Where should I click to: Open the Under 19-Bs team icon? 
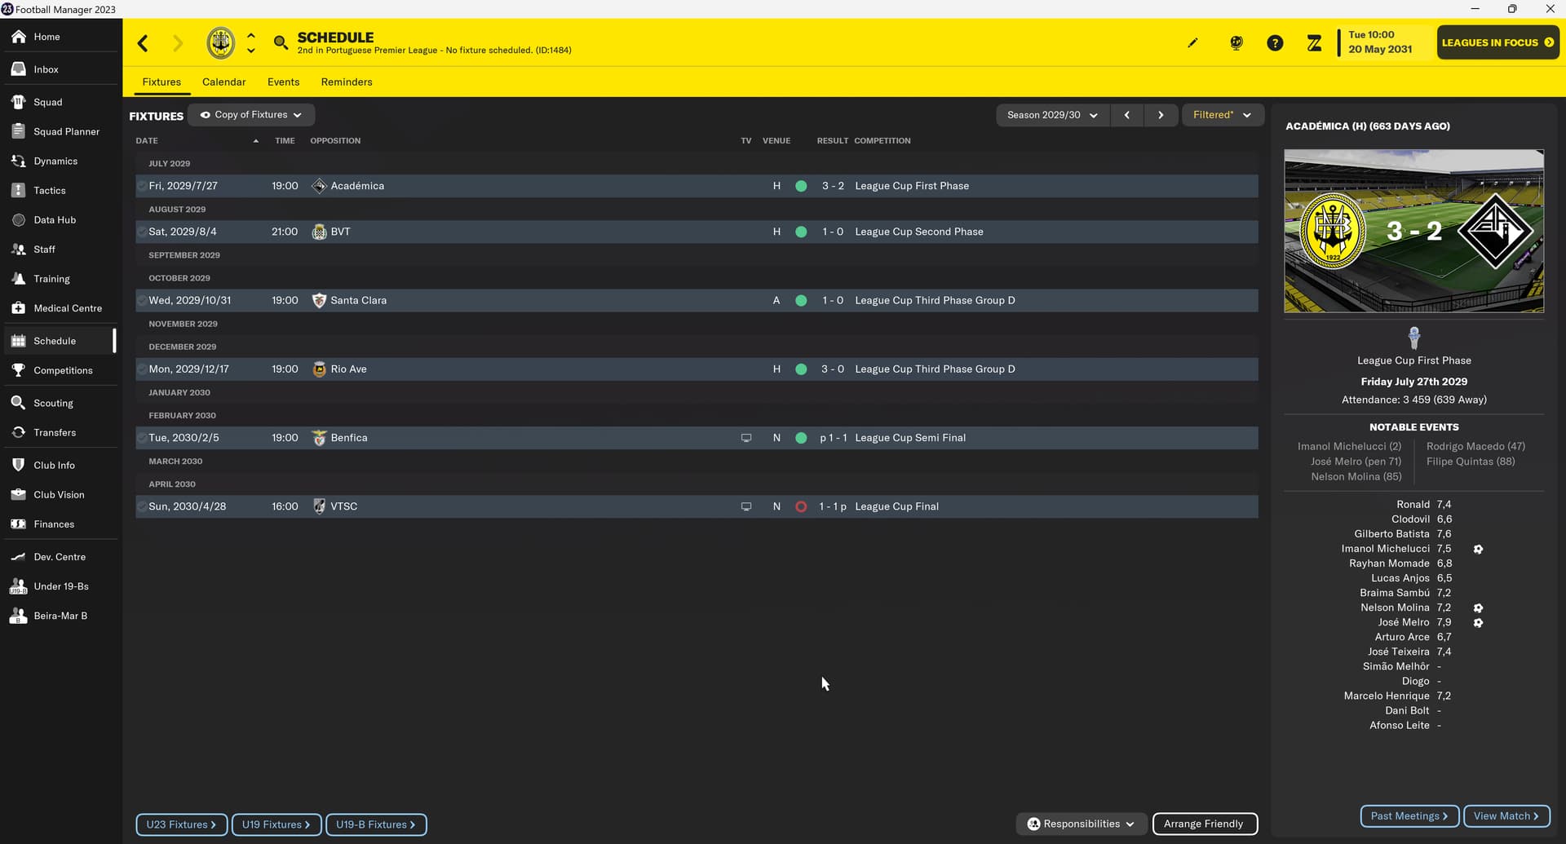tap(19, 585)
